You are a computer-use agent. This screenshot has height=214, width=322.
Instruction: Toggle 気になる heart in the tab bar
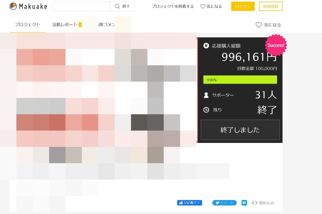(x=268, y=25)
